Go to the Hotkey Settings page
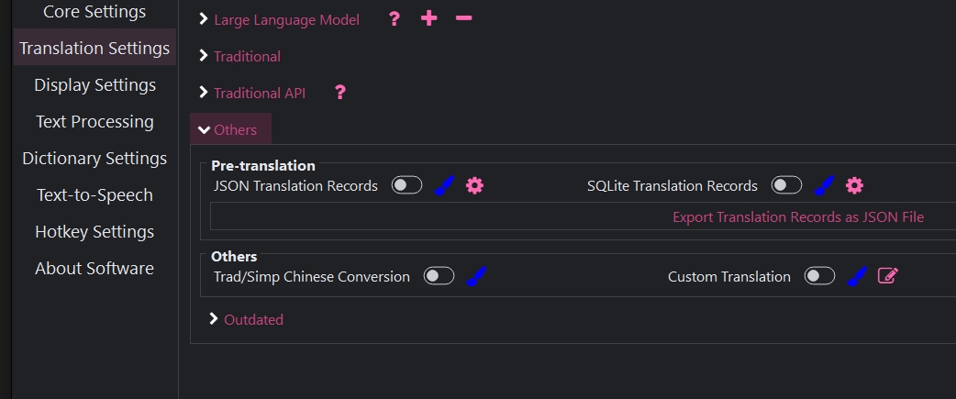 click(94, 232)
